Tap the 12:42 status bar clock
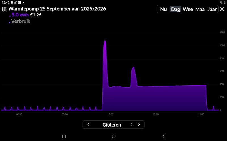 [5, 3]
